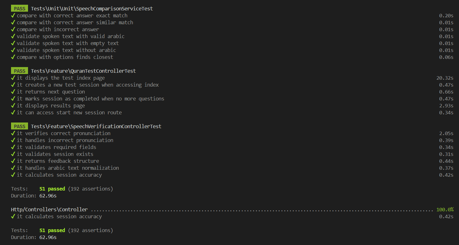Click PASS badge beside SpeechVerificationControllerTest
459x245 pixels.
click(x=19, y=126)
